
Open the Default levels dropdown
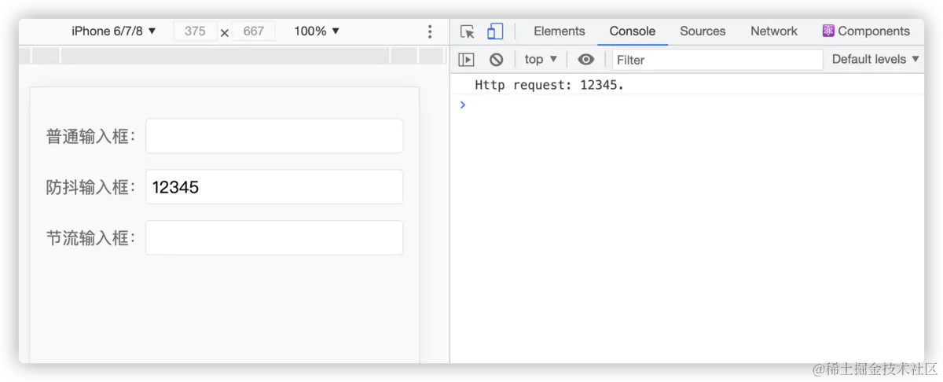coord(874,59)
